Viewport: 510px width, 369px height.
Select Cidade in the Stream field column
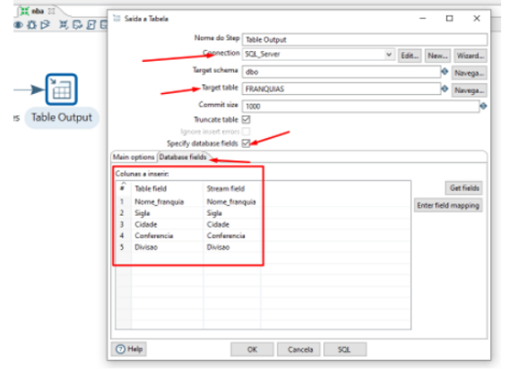[218, 224]
